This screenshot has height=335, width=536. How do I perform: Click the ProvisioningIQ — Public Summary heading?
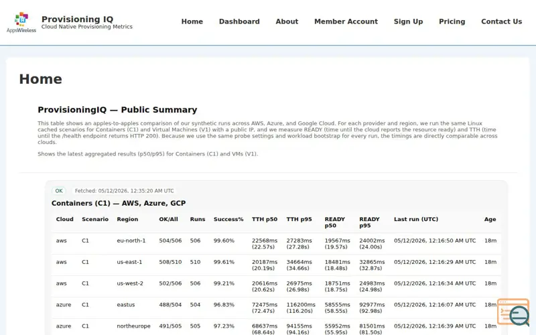pyautogui.click(x=117, y=110)
